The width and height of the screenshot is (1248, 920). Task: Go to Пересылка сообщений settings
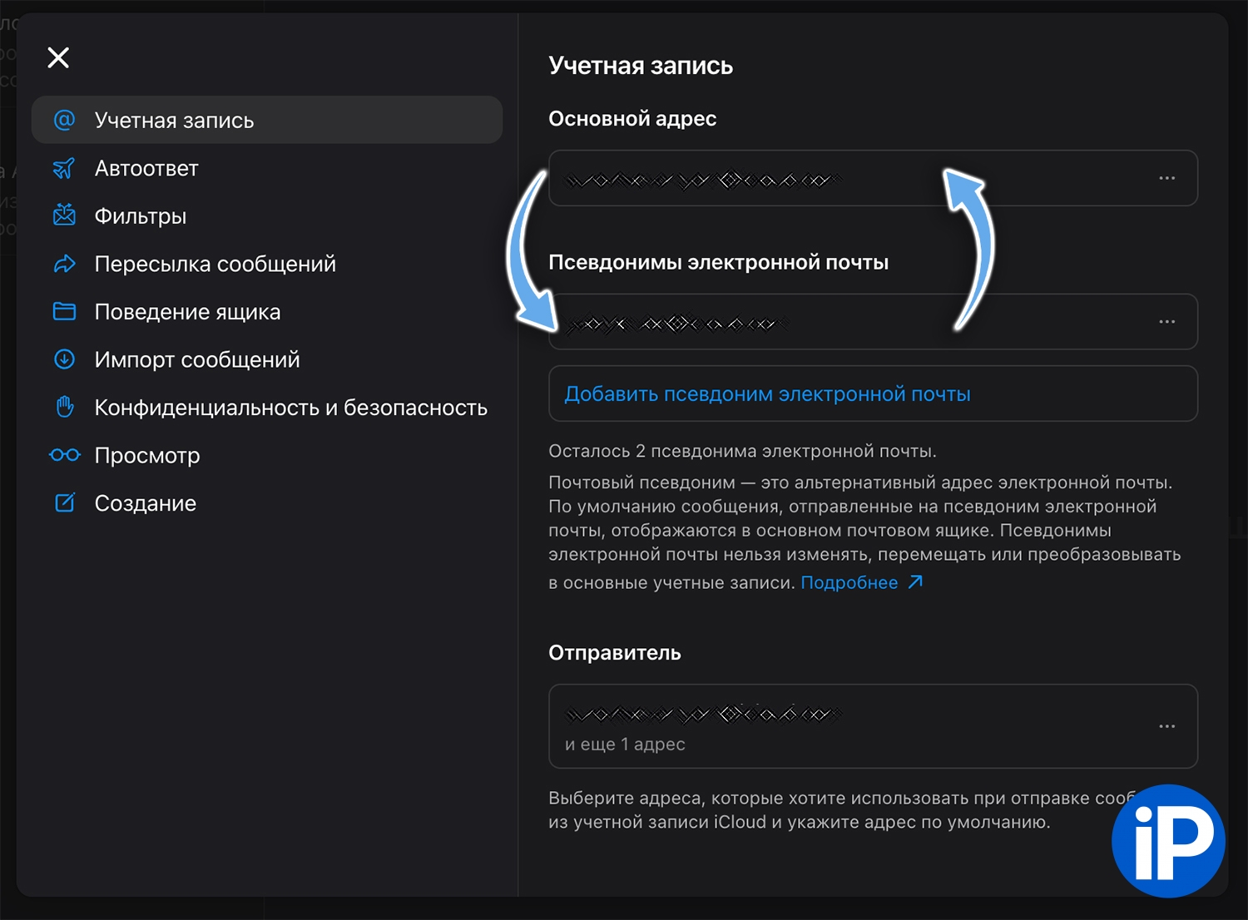click(x=215, y=264)
